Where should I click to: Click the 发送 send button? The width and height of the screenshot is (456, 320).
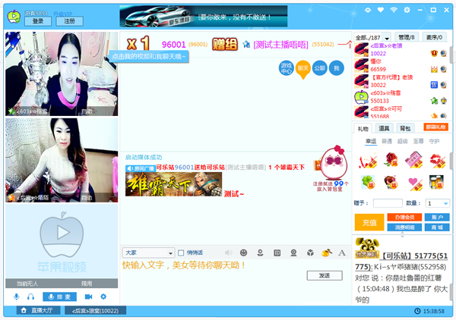coord(325,275)
